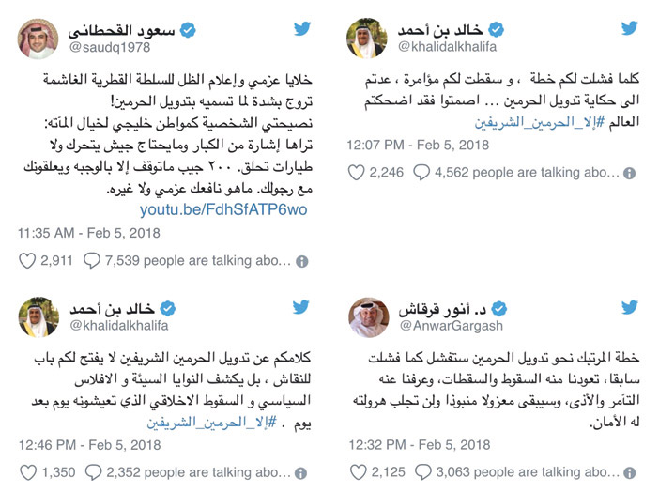This screenshot has width=659, height=493.
Task: Open the @AnwarGargash profile handle
Action: point(451,325)
